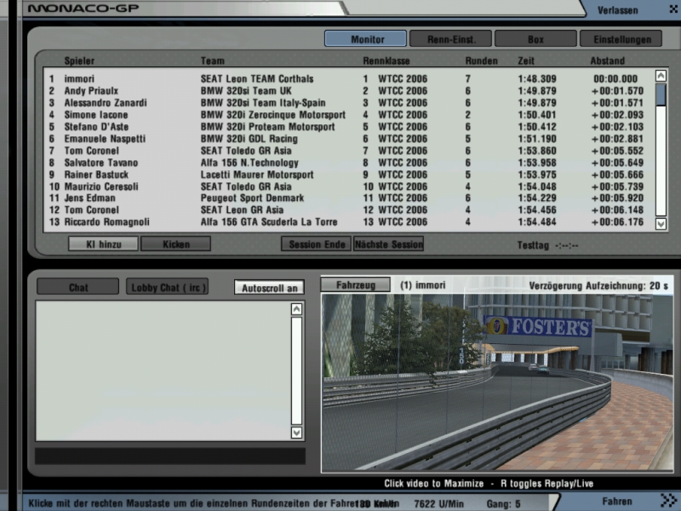The height and width of the screenshot is (511, 681).
Task: Select the Lobby Chat (irc) button
Action: coord(167,288)
